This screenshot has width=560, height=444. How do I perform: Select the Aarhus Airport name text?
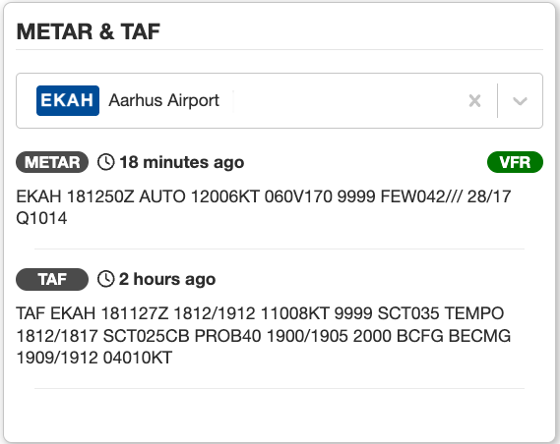click(x=164, y=100)
